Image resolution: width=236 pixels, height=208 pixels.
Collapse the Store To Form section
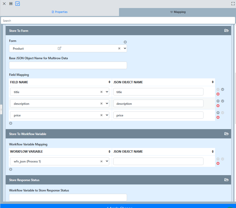click(x=226, y=31)
